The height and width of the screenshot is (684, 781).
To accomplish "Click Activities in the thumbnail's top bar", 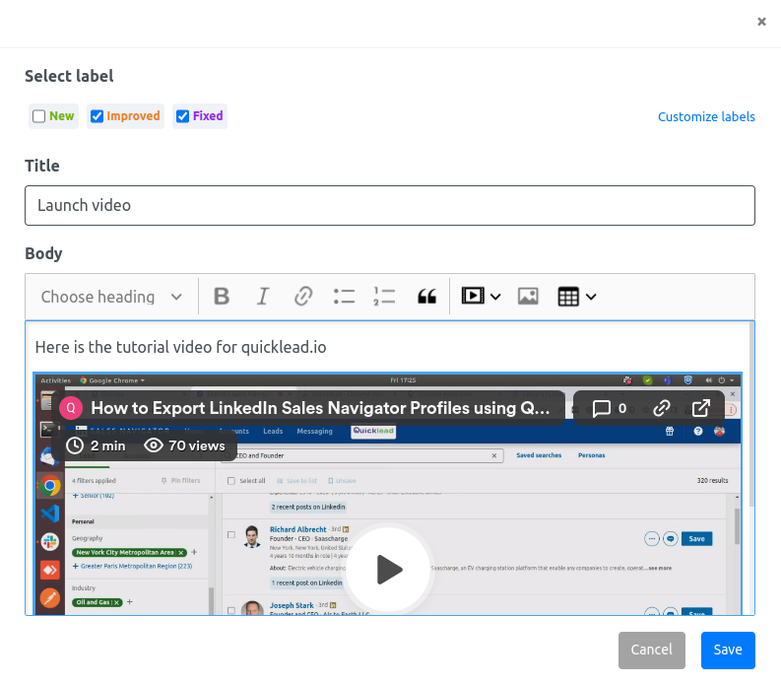I will (55, 380).
